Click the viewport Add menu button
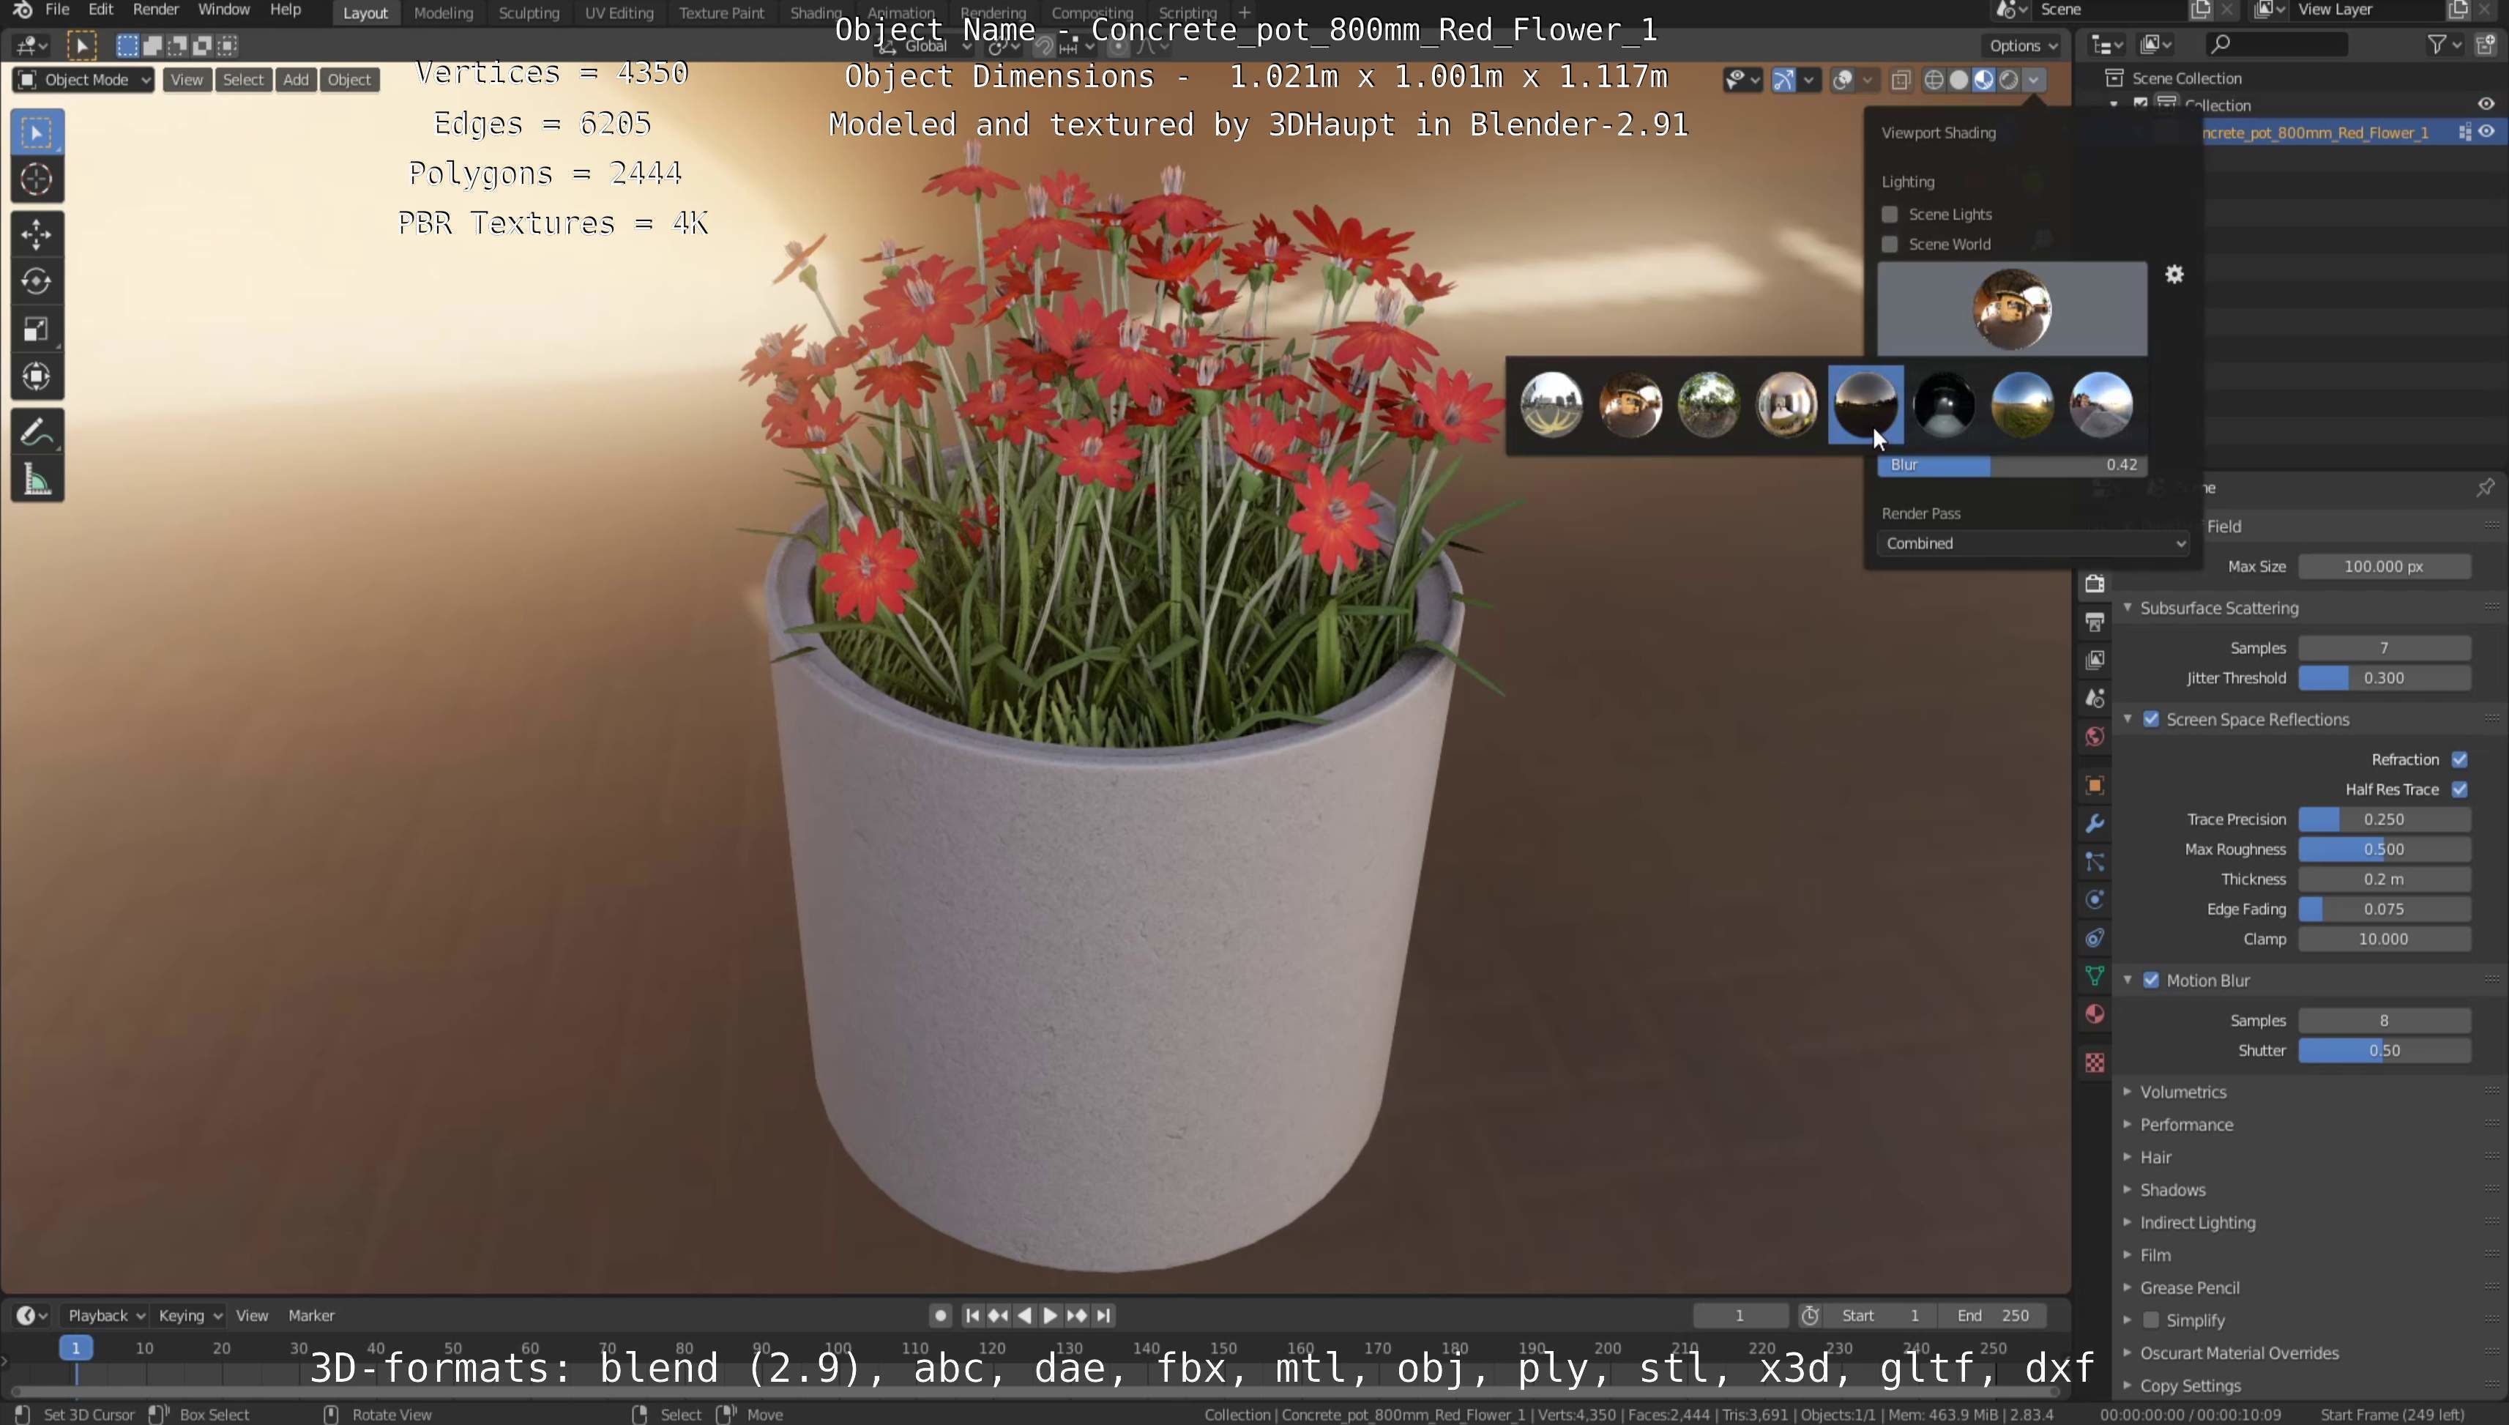This screenshot has width=2509, height=1425. 296,81
